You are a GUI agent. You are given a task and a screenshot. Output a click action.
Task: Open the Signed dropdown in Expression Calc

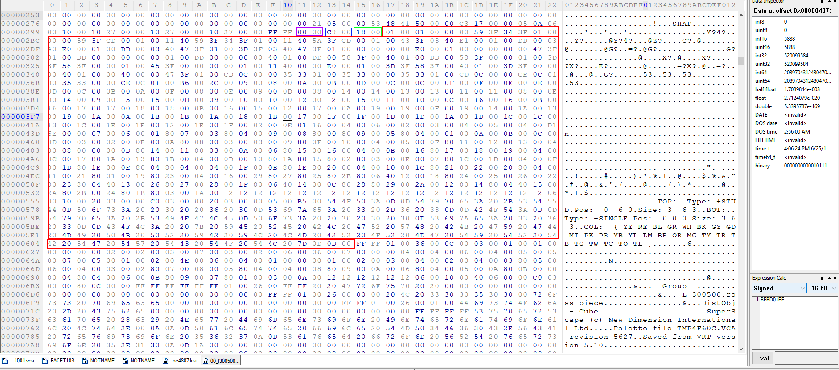(779, 288)
